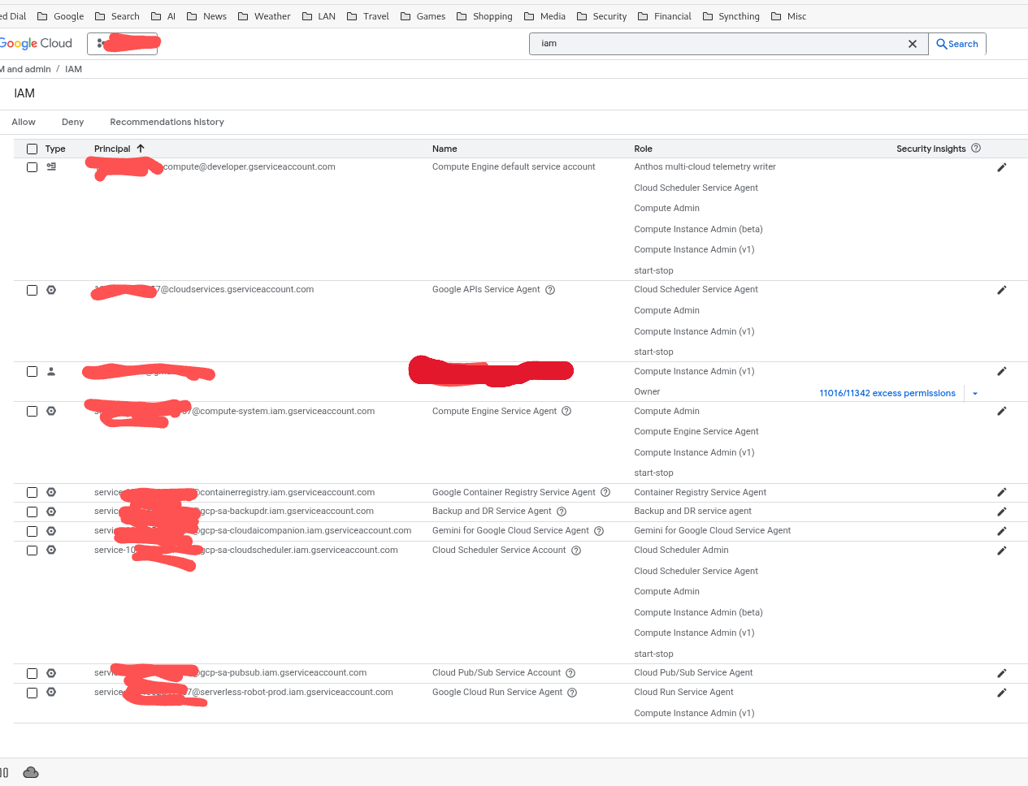Viewport: 1028px width, 786px height.
Task: Sort by the Name column header
Action: (x=445, y=149)
